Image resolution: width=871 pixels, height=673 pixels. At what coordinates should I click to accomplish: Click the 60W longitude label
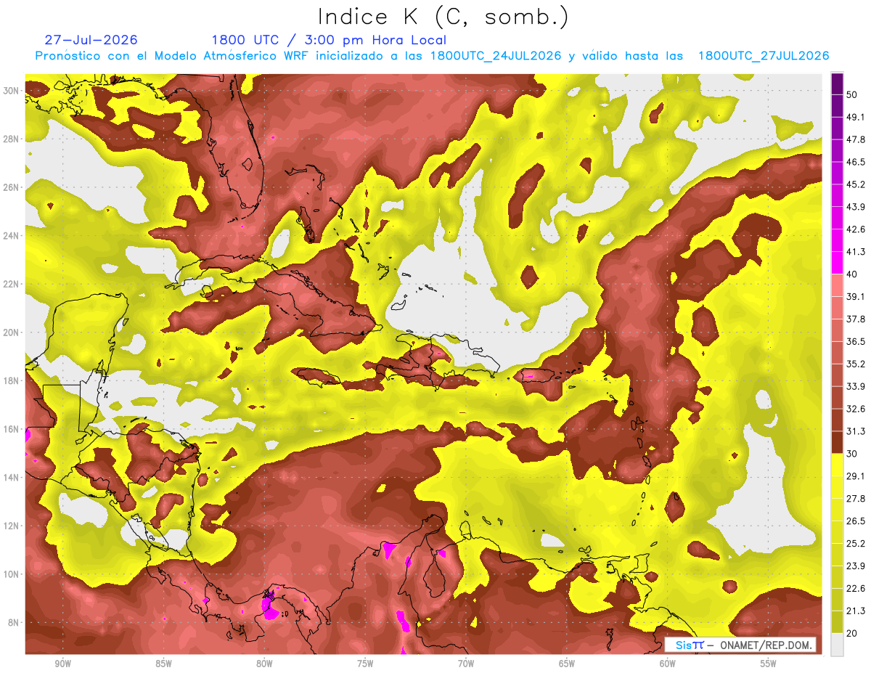(668, 664)
